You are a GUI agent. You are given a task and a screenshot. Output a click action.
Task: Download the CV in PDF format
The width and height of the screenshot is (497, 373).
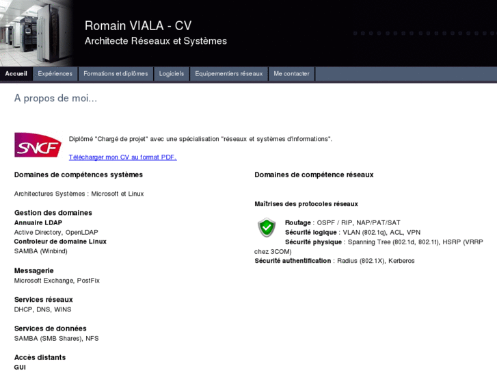[x=122, y=157]
